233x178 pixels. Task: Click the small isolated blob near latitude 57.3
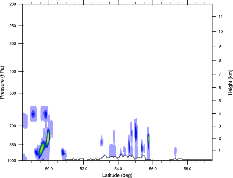175,153
